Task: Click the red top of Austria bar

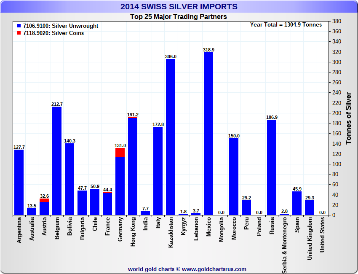Action: (x=44, y=200)
